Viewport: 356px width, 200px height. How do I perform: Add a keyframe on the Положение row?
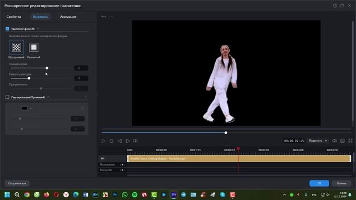(122, 164)
